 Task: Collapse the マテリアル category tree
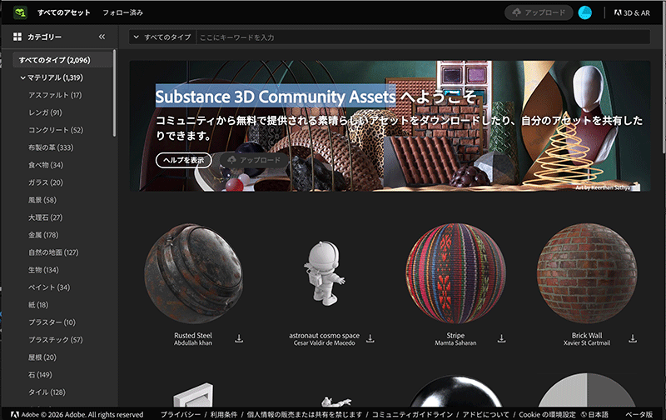(23, 77)
